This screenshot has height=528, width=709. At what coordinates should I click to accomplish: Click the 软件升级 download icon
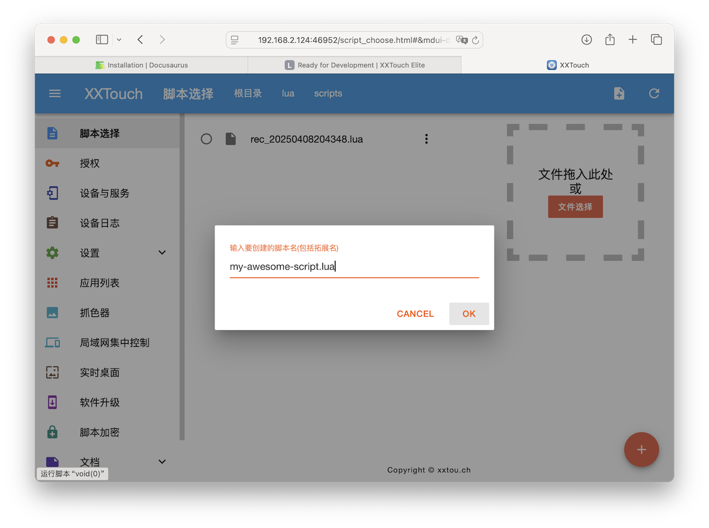[52, 402]
